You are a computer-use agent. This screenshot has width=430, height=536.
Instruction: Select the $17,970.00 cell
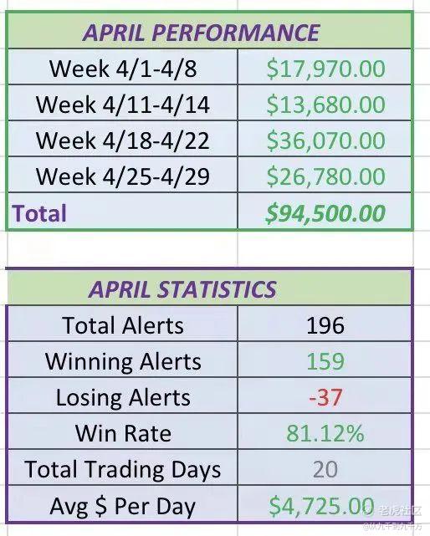coord(325,68)
